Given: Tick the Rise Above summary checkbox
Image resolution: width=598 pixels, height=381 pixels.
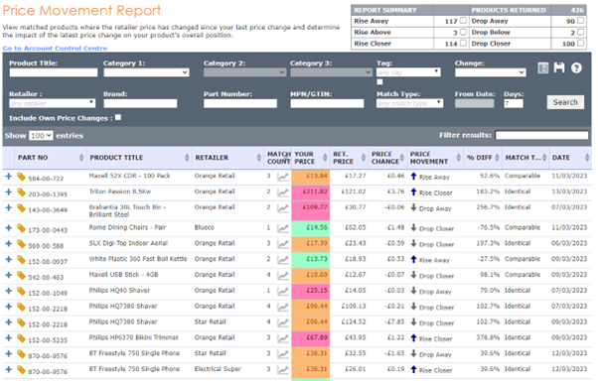Looking at the screenshot, I should tap(463, 32).
